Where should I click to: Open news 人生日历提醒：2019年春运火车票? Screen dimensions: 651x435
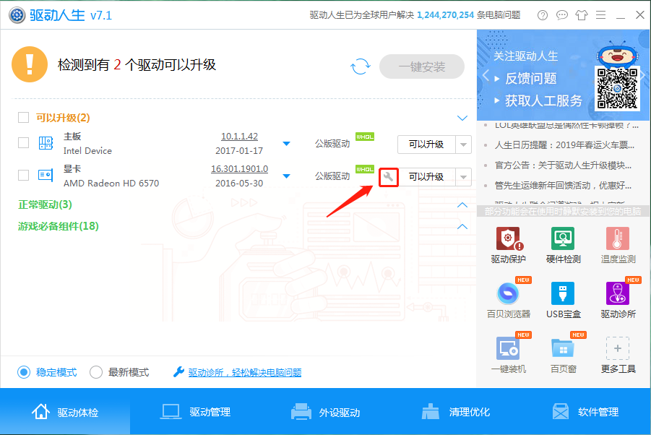pyautogui.click(x=564, y=145)
